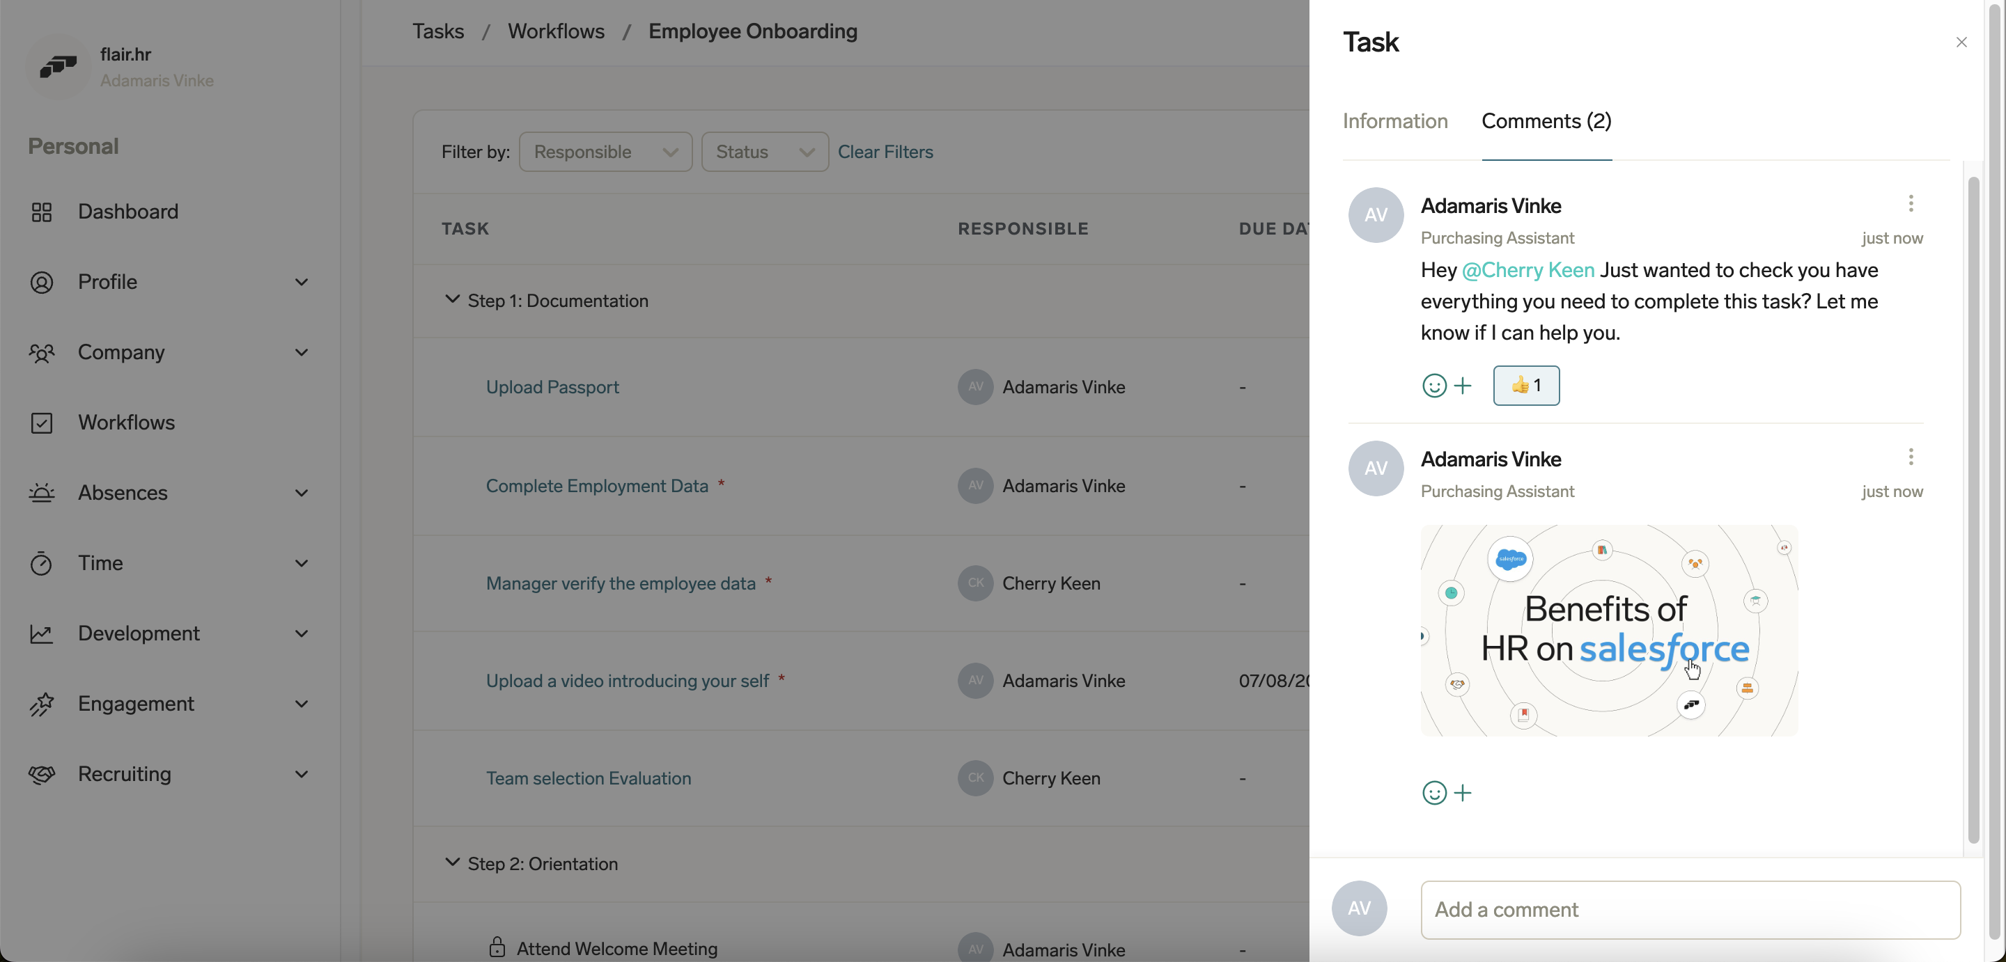Viewport: 2006px width, 962px height.
Task: Open the Dashboard from the sidebar
Action: pyautogui.click(x=127, y=211)
